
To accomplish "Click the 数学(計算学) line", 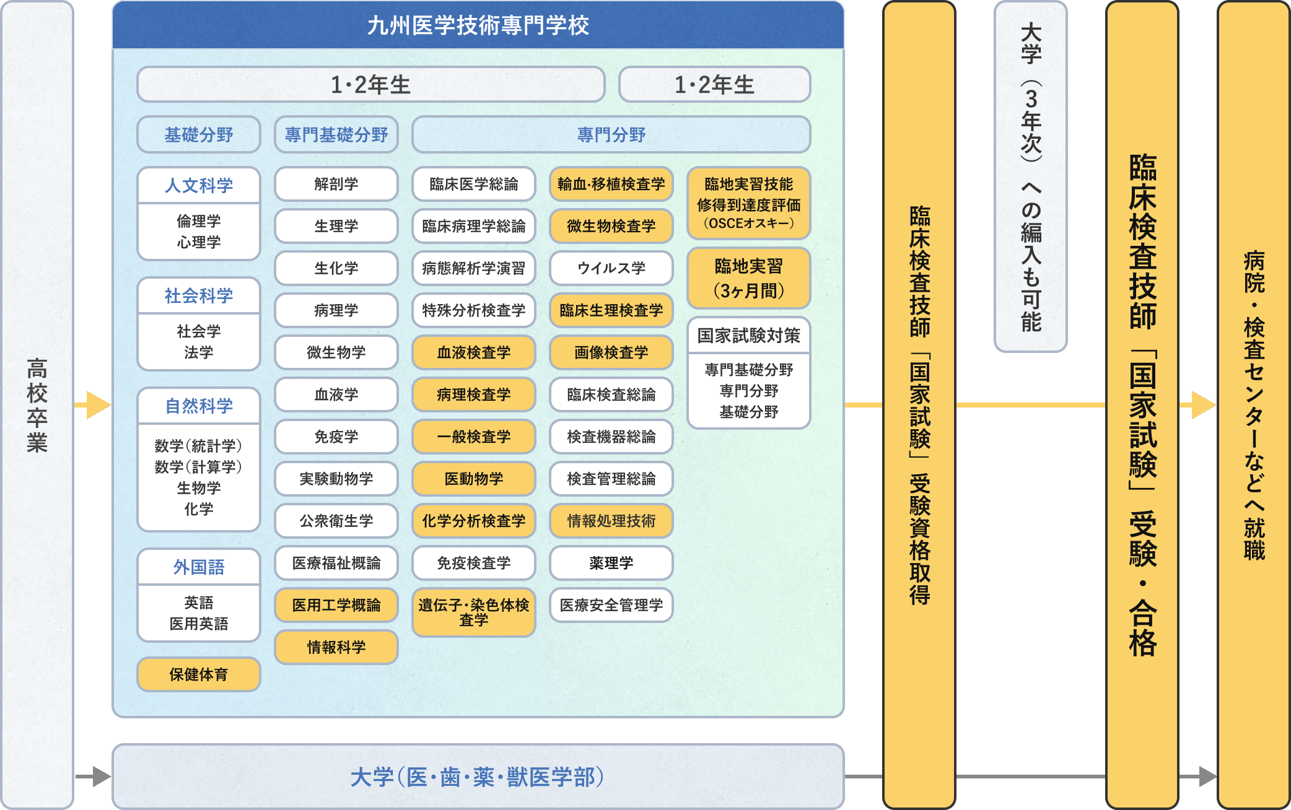I will pos(198,467).
